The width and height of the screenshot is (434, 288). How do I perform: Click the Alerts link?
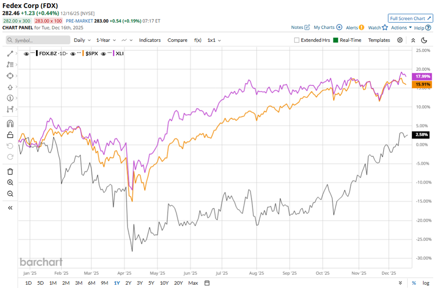coord(352,28)
